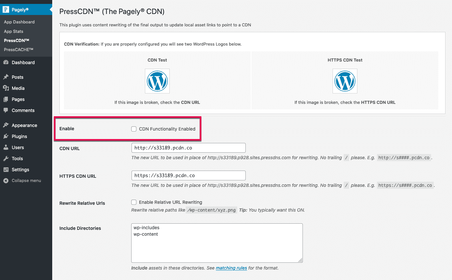Click the 'http://s####.pcdn.co' code example
Image resolution: width=452 pixels, height=280 pixels.
[404, 158]
